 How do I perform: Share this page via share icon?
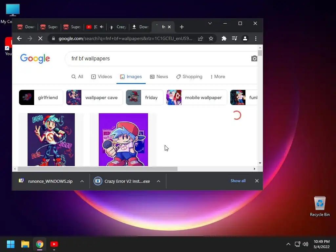click(x=200, y=39)
